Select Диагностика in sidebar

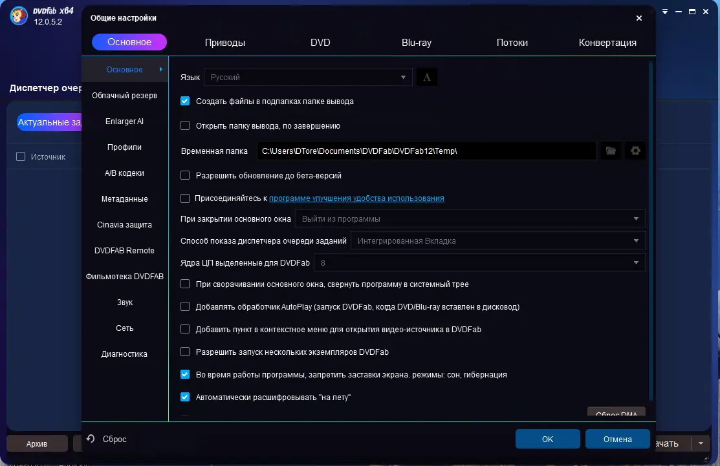[x=124, y=354]
